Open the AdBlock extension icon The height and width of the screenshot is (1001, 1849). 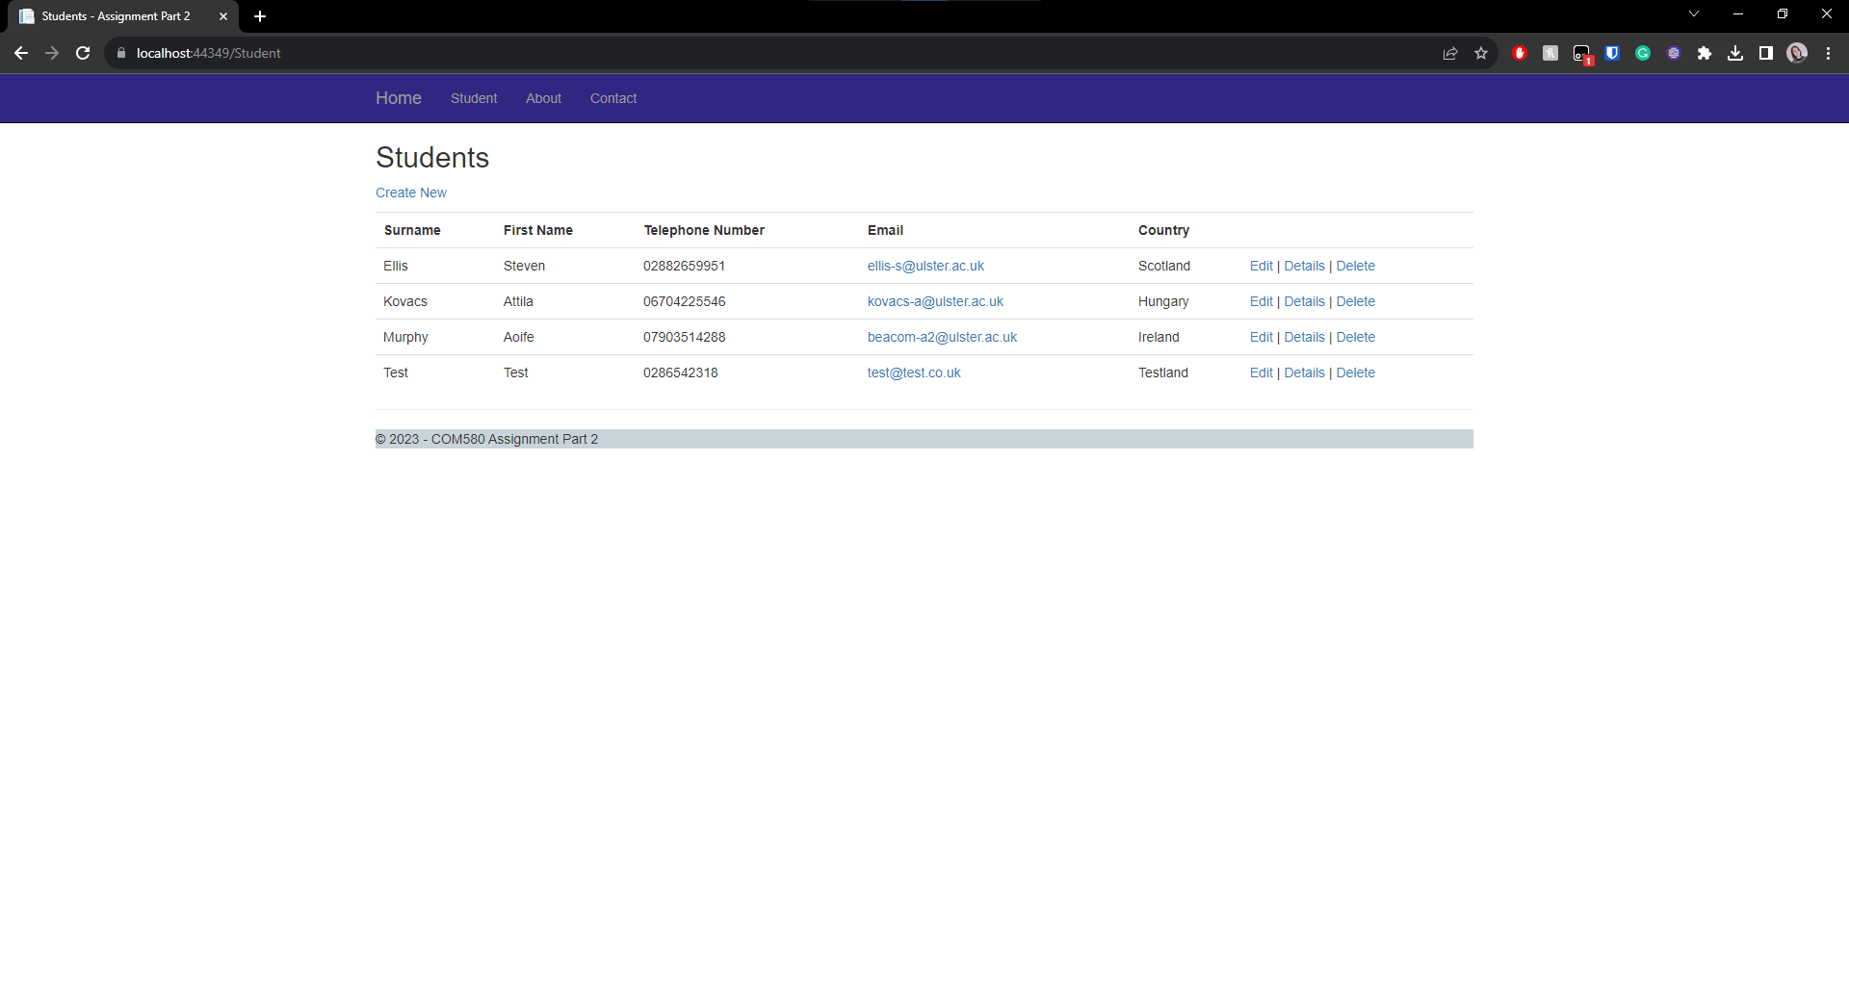point(1520,53)
